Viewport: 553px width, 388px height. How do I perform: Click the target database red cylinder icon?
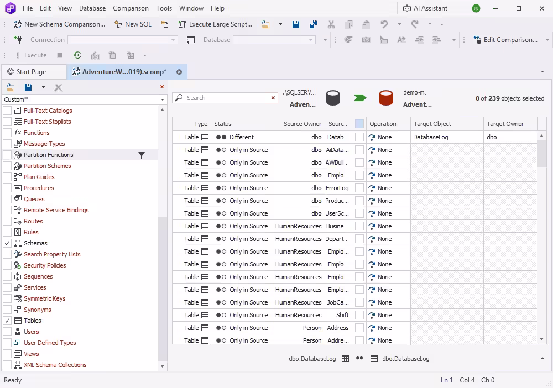tap(386, 98)
